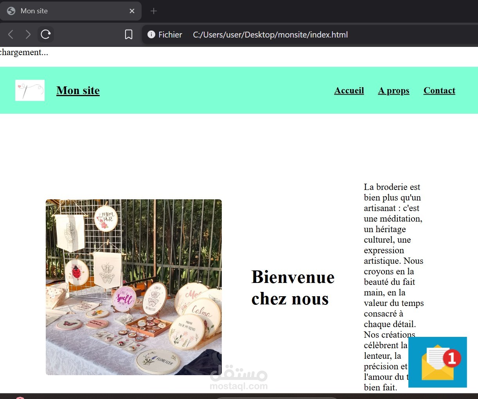The width and height of the screenshot is (478, 399).
Task: Go to the Accueil page
Action: click(x=349, y=90)
